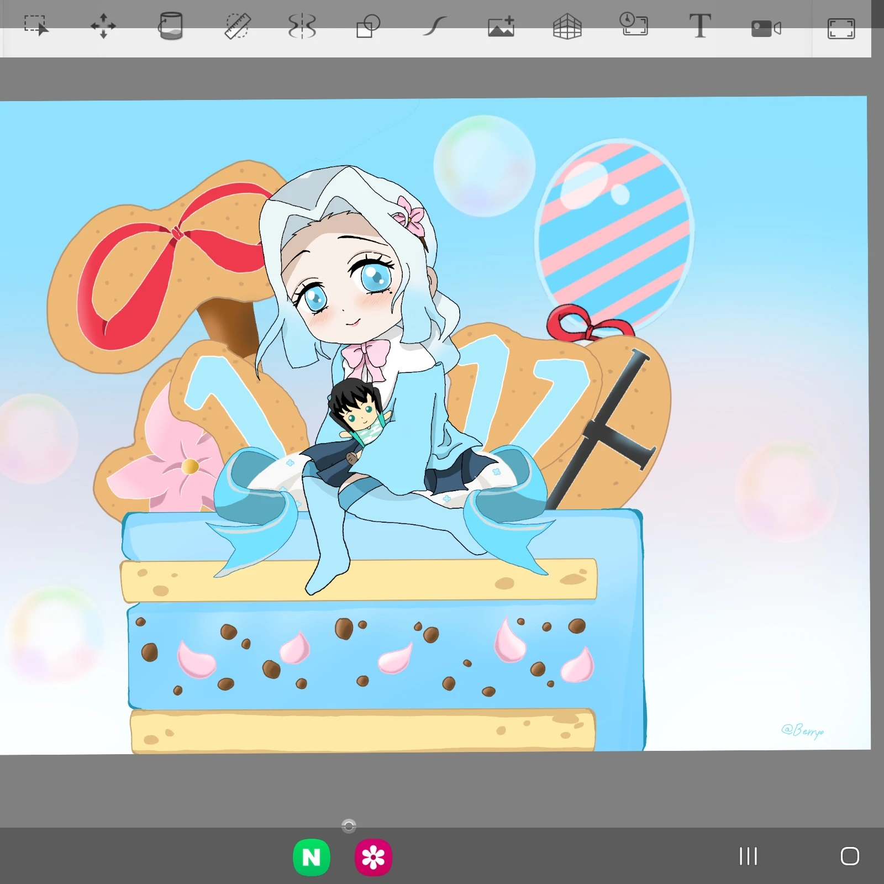Tap the @Berry signature on canvas
Viewport: 884px width, 884px height.
803,730
